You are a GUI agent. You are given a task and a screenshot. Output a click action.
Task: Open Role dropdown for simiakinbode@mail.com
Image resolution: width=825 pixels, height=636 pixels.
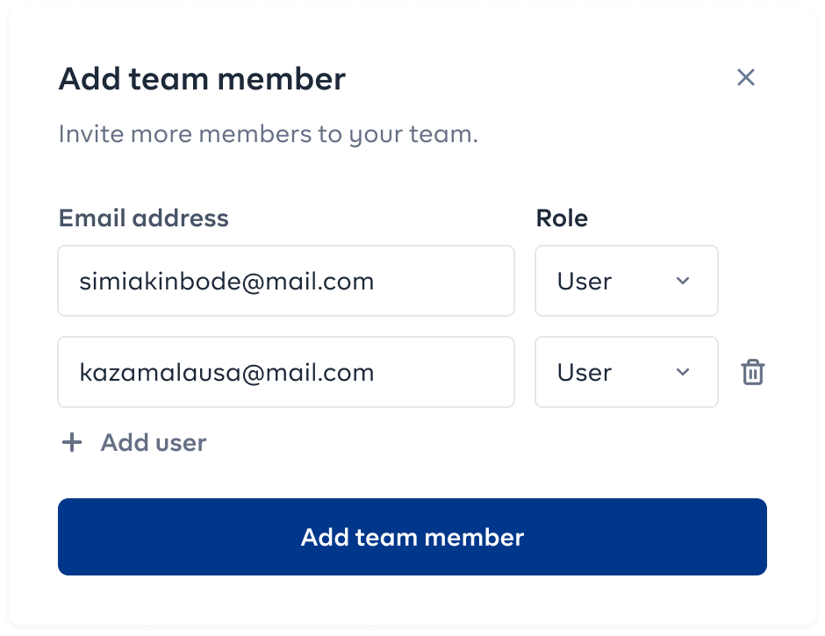626,281
